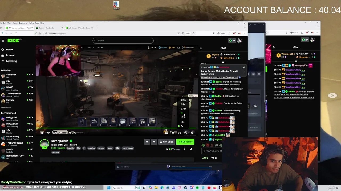Open the OnlyyySal recommended channel
Image resolution: width=341 pixels, height=191 pixels.
(x=17, y=118)
